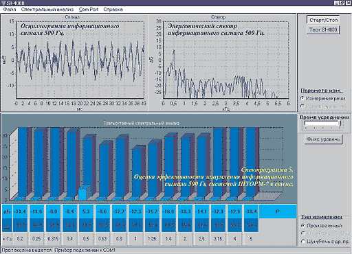
Task: Click the дБ row header cell
Action: [x=7, y=211]
